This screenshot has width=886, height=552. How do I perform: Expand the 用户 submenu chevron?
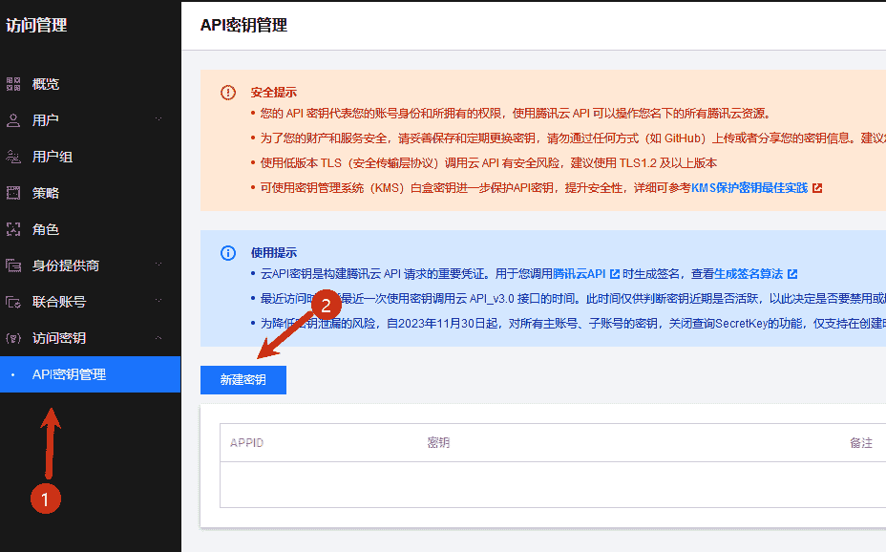pyautogui.click(x=158, y=119)
